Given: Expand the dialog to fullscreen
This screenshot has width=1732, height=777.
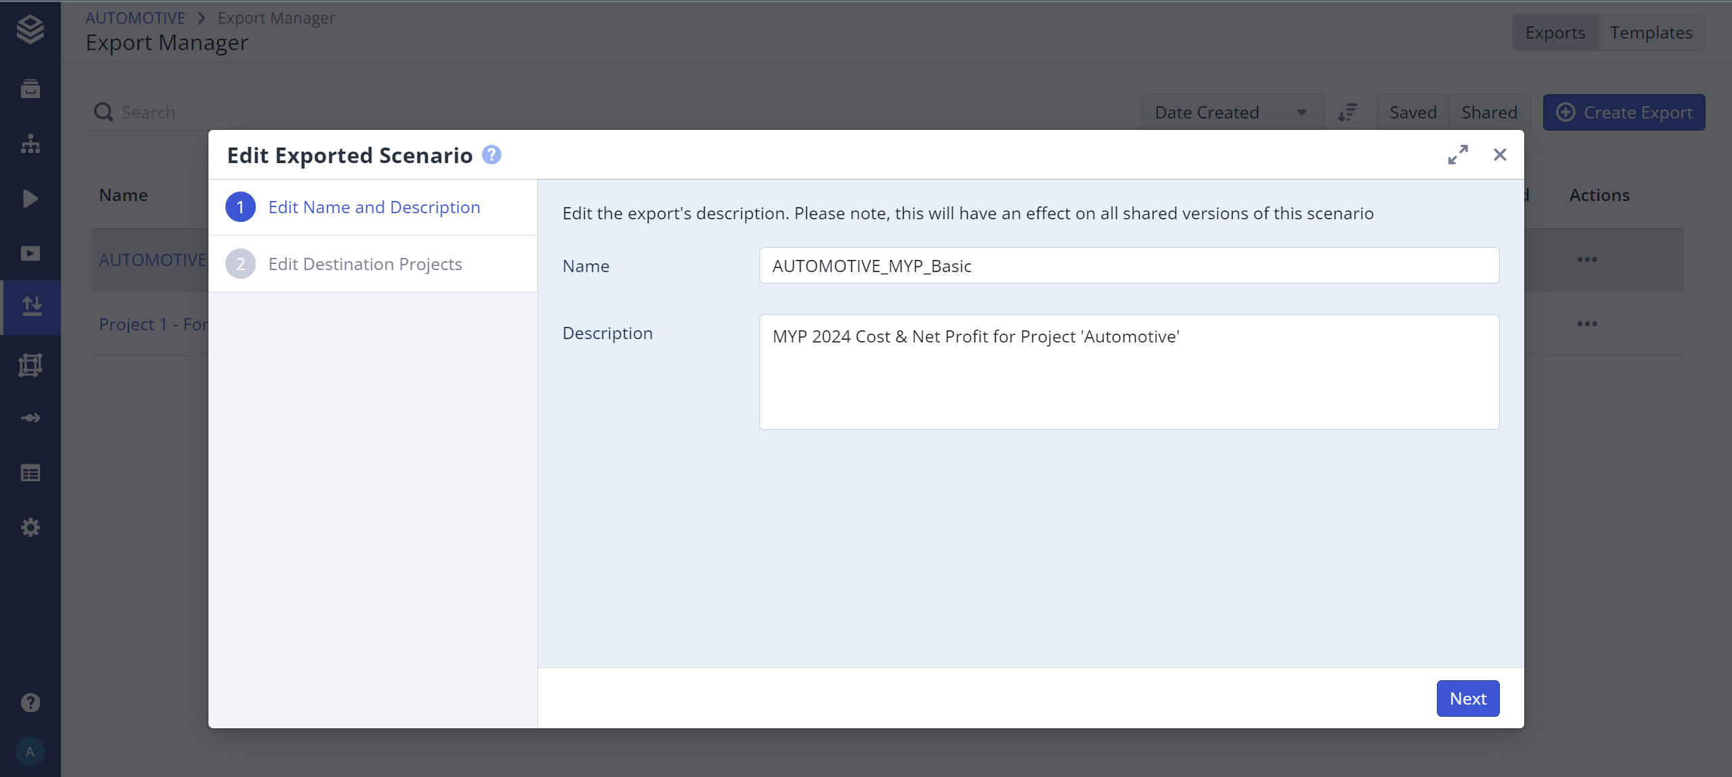Looking at the screenshot, I should (1458, 155).
